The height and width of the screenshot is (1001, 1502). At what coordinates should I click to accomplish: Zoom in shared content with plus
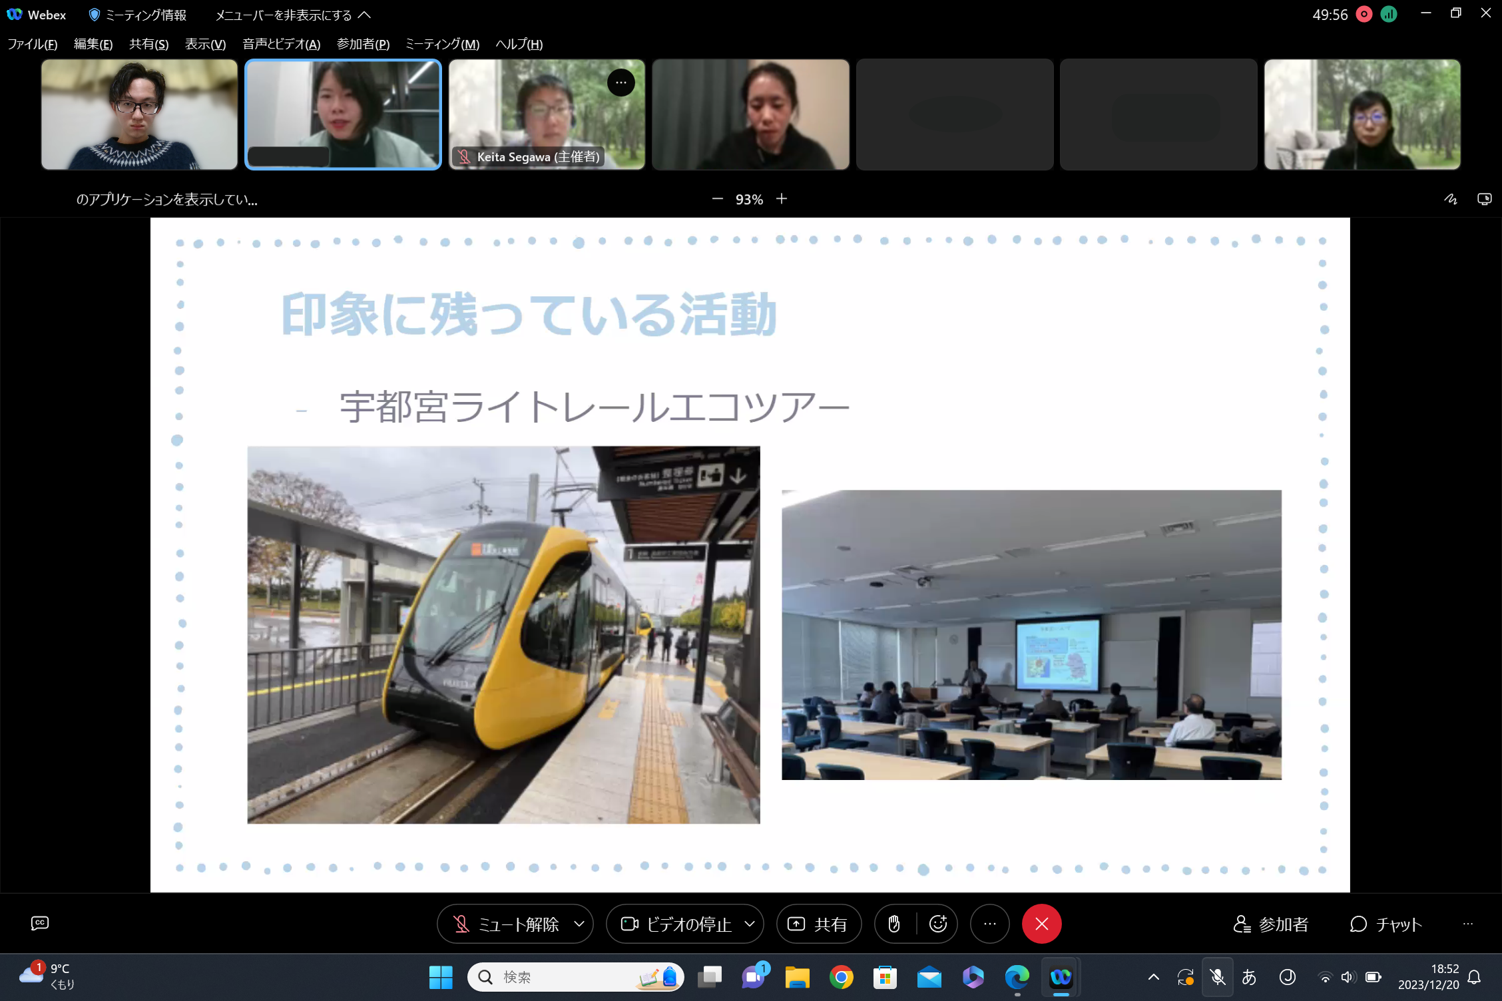click(782, 199)
